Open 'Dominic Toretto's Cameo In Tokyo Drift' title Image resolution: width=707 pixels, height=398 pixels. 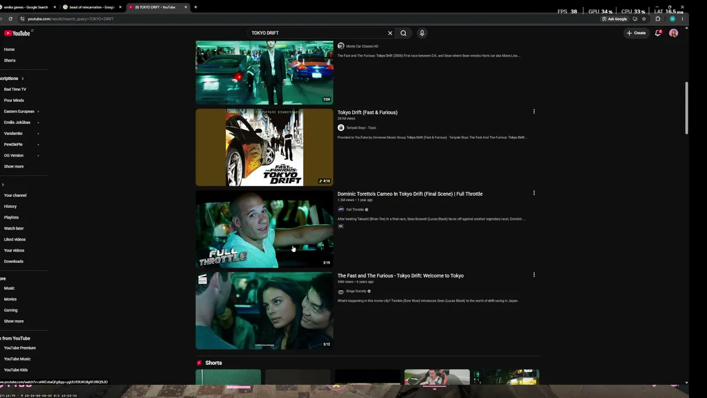point(410,194)
